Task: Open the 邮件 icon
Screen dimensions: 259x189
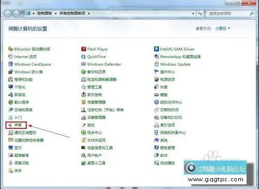Action: [156, 155]
